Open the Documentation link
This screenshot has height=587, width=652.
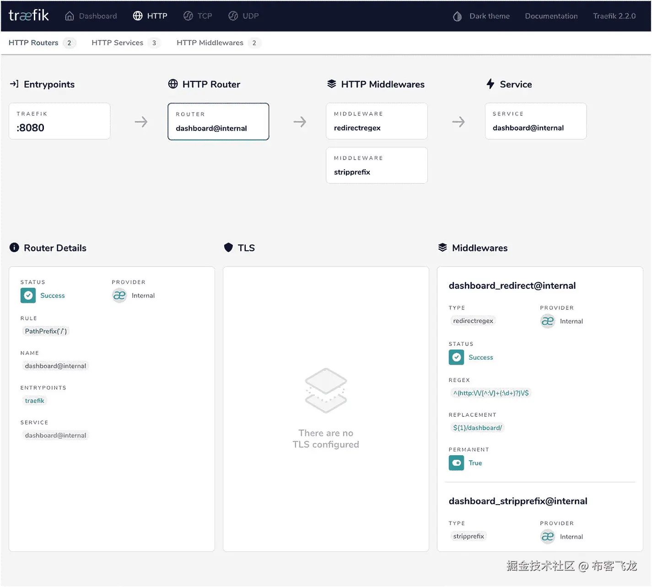551,16
